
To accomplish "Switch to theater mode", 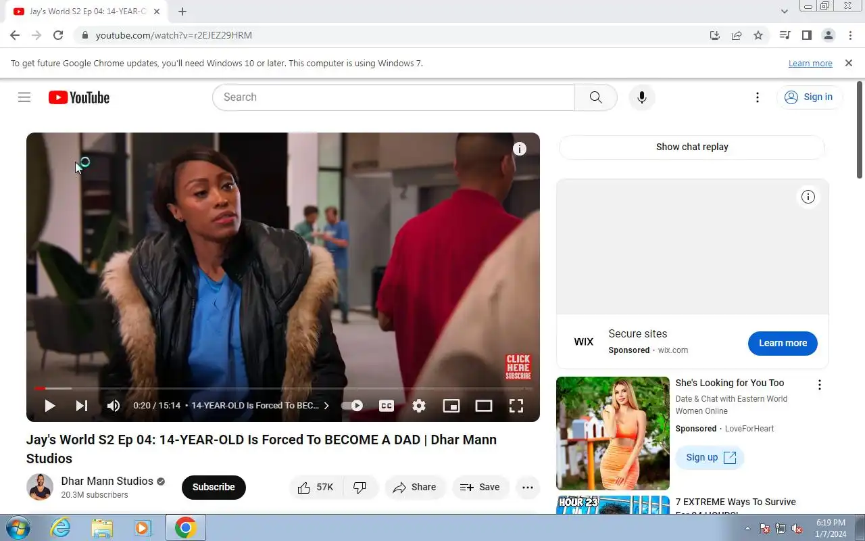I will point(484,406).
